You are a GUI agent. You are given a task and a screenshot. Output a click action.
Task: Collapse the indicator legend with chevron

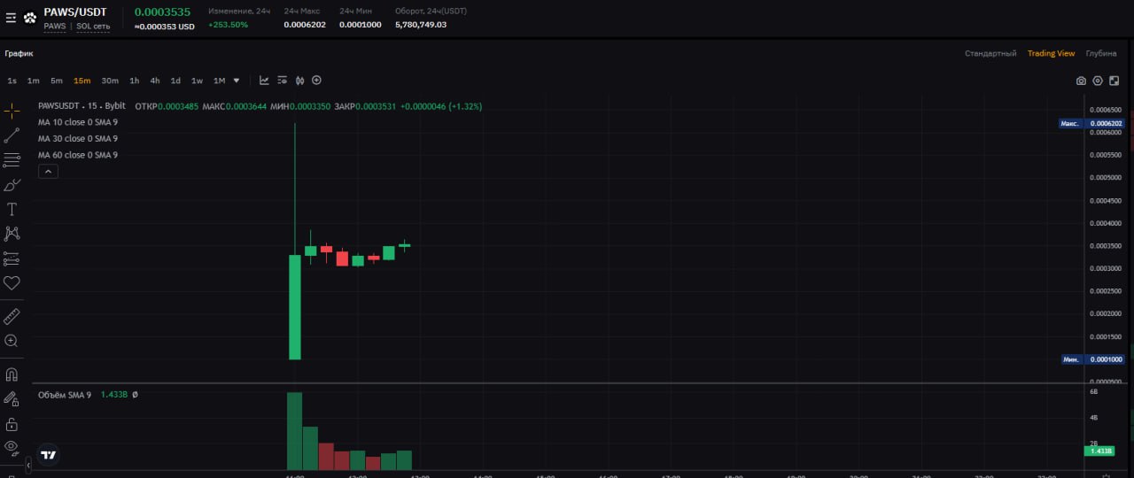click(x=48, y=172)
